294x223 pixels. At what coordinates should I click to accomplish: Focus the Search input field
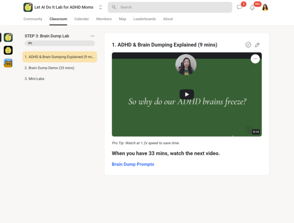coord(170,7)
